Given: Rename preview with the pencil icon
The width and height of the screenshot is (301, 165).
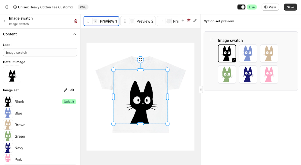Looking at the screenshot, I should [195, 20].
